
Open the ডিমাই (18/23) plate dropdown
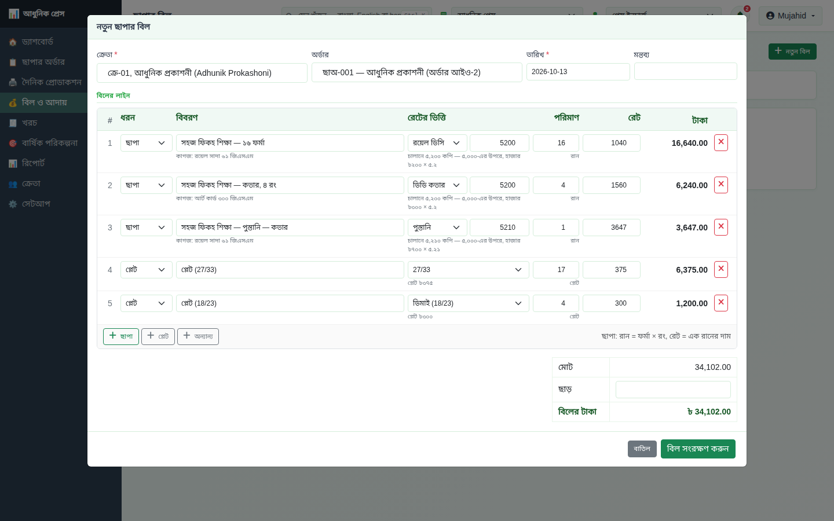click(469, 303)
